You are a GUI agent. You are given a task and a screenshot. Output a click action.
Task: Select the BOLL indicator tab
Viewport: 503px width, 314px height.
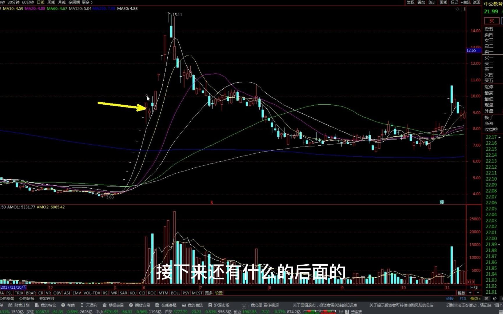pos(176,293)
